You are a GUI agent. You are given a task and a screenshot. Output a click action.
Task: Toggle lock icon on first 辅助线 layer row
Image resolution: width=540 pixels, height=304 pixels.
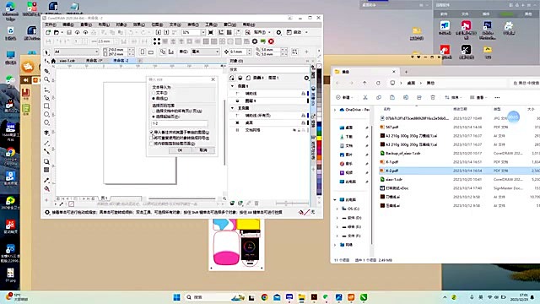303,94
